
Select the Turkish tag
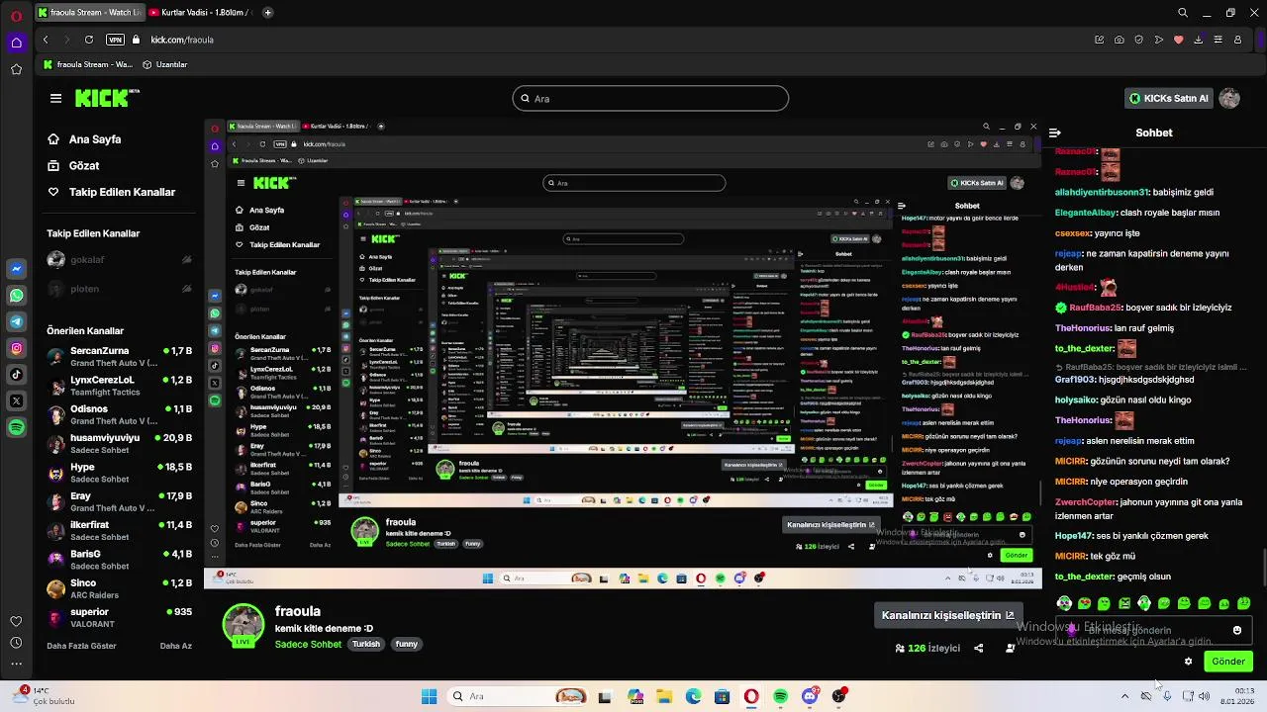366,644
